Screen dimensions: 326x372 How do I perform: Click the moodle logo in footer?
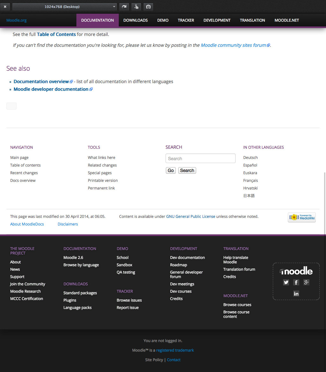(296, 271)
